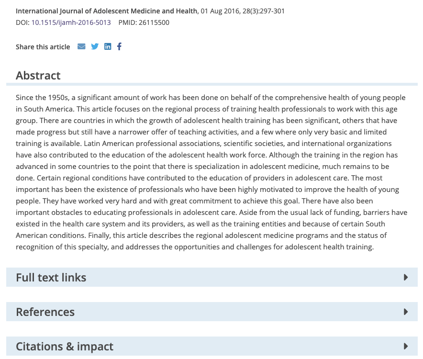Share the article via the email icon
The height and width of the screenshot is (359, 423).
tap(81, 46)
